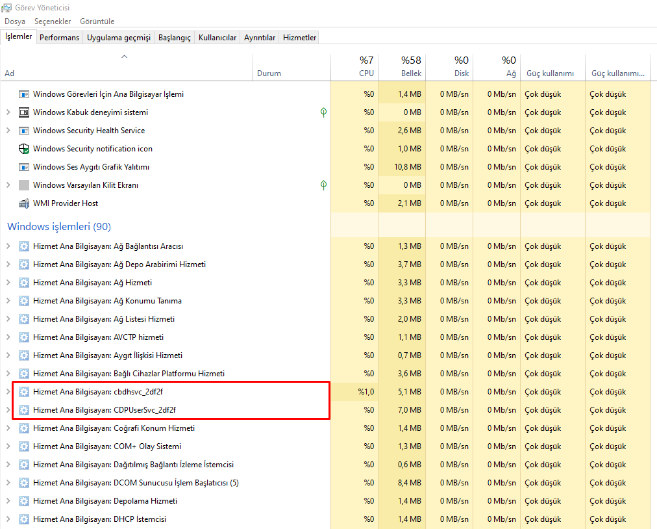Click gear icon of AVCTP hizmeti
The image size is (657, 529).
point(24,337)
